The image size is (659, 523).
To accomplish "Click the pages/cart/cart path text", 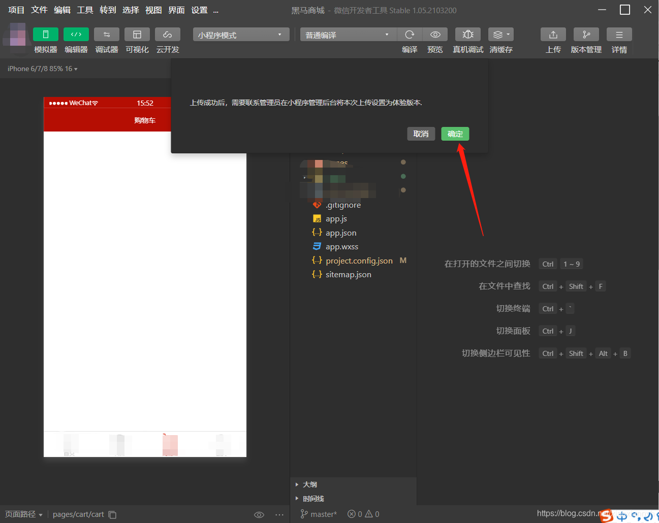I will click(x=78, y=514).
